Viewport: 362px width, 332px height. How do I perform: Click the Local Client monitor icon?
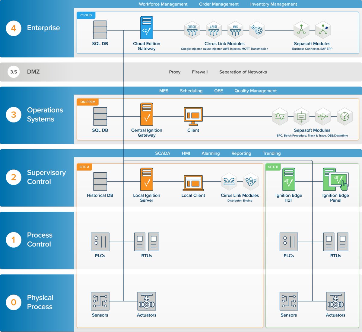[193, 183]
